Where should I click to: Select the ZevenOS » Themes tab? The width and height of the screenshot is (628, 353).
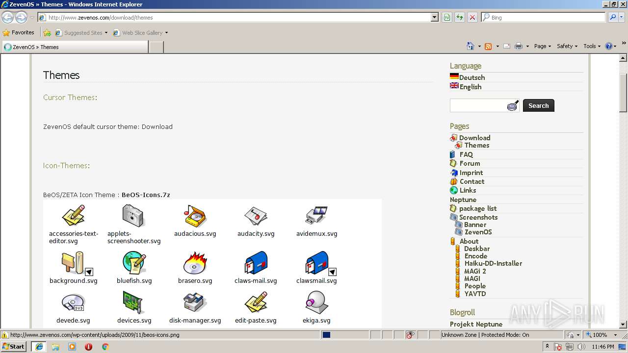coord(75,47)
